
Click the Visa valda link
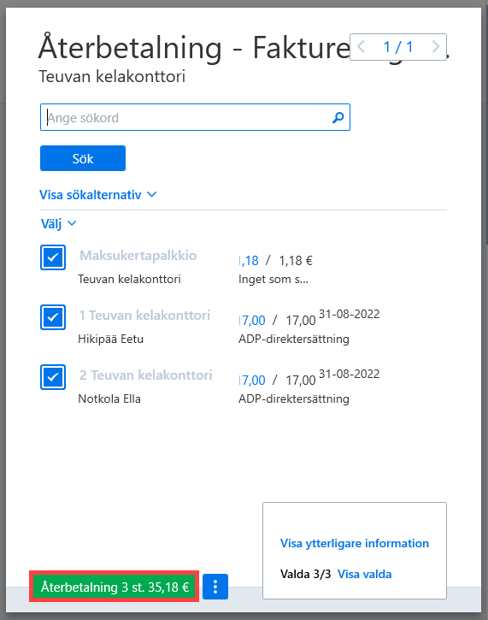coord(364,574)
